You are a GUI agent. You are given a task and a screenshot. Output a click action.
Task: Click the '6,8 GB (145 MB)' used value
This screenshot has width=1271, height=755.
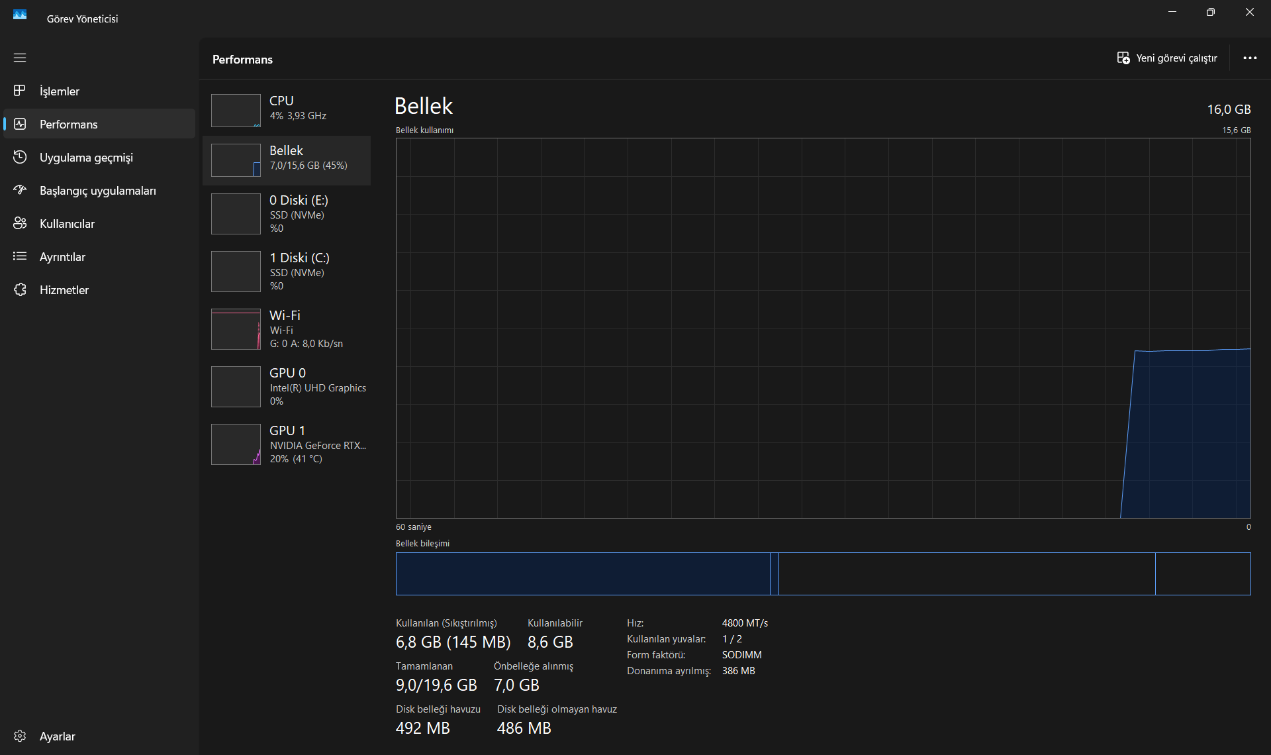tap(453, 642)
